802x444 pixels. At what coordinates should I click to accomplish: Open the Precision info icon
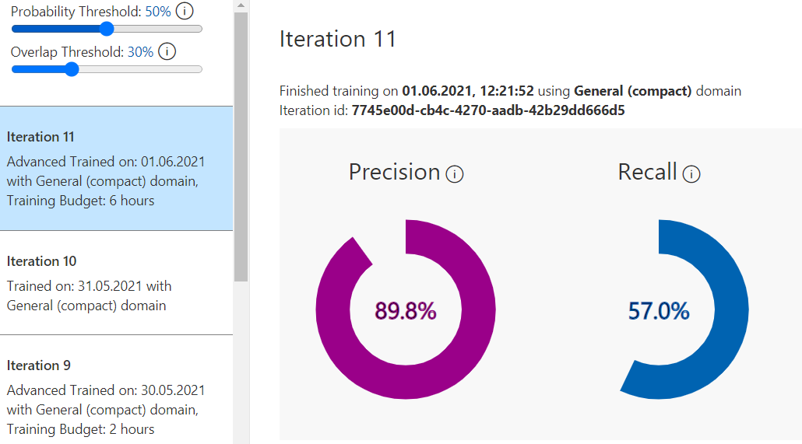[x=454, y=174]
